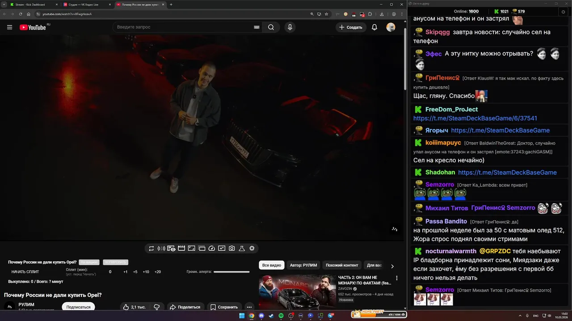
Task: Select the Автор: РУЛИМ filter chip
Action: click(x=303, y=265)
